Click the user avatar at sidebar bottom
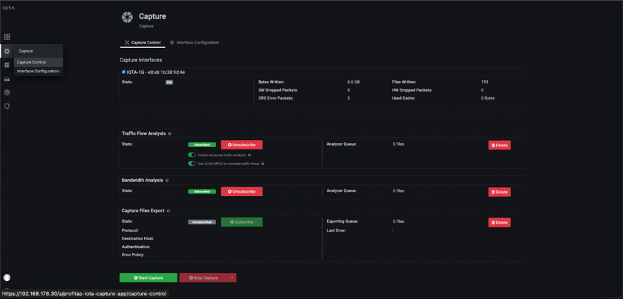 (7, 278)
